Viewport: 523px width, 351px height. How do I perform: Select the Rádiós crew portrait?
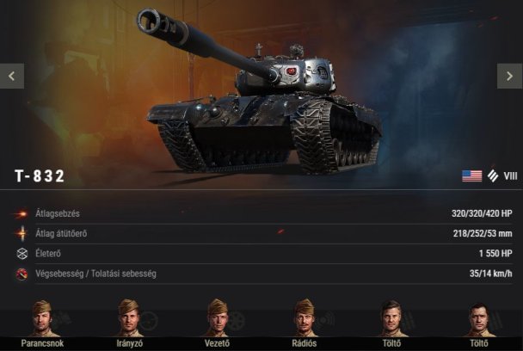[x=305, y=318]
